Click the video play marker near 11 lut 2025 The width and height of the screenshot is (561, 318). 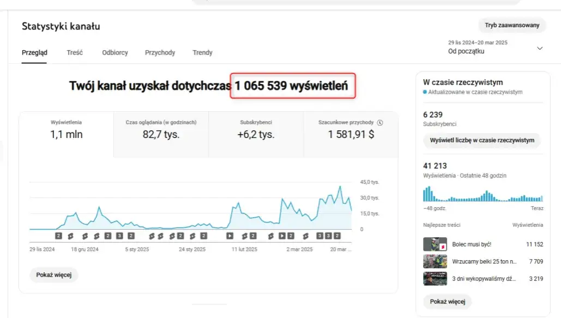point(230,237)
